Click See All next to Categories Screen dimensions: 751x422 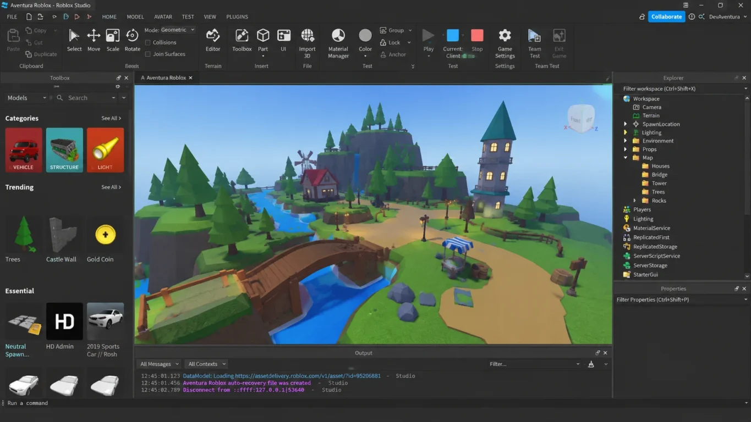(x=111, y=118)
